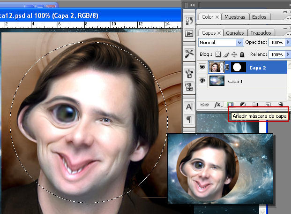Image resolution: width=291 pixels, height=214 pixels.
Task: Minimize the Capas panel group
Action: (x=285, y=28)
